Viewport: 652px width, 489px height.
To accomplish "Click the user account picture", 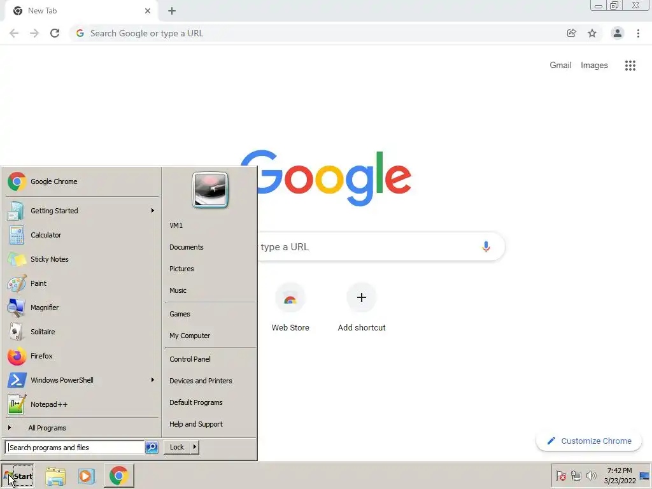I will pyautogui.click(x=210, y=190).
